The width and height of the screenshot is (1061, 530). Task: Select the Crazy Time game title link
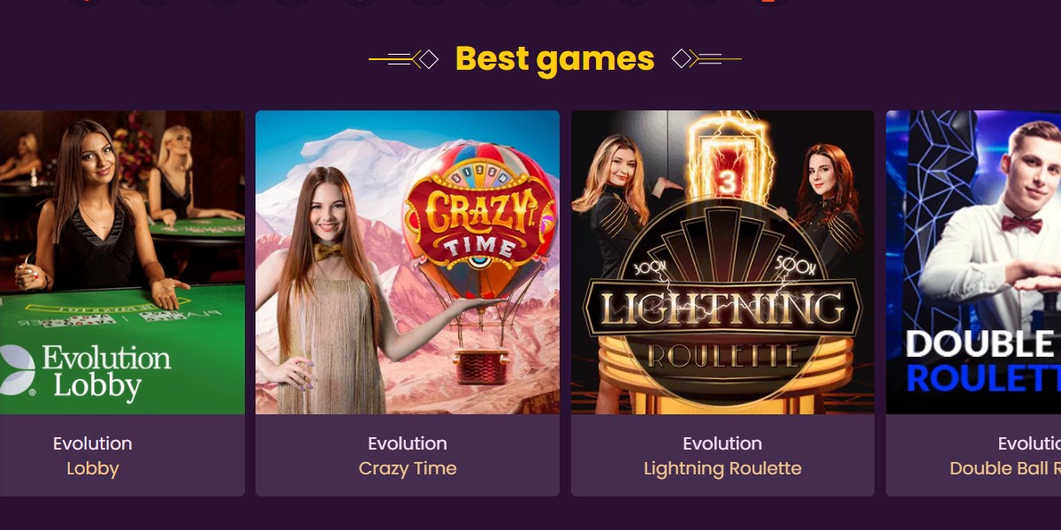408,468
